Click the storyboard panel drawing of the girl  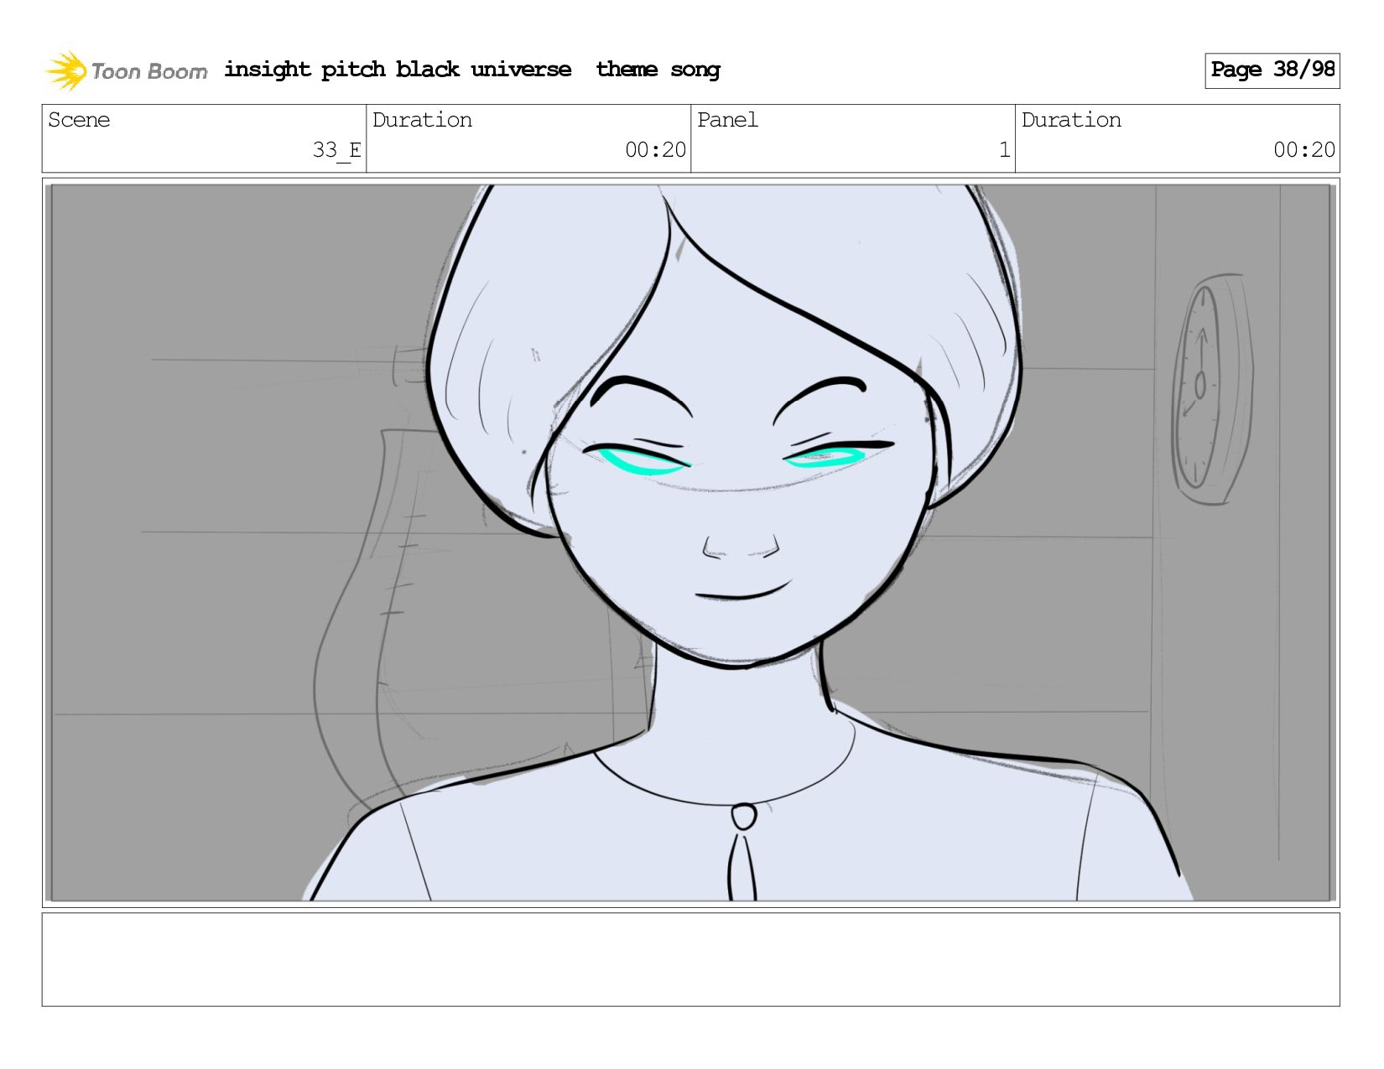(x=690, y=542)
